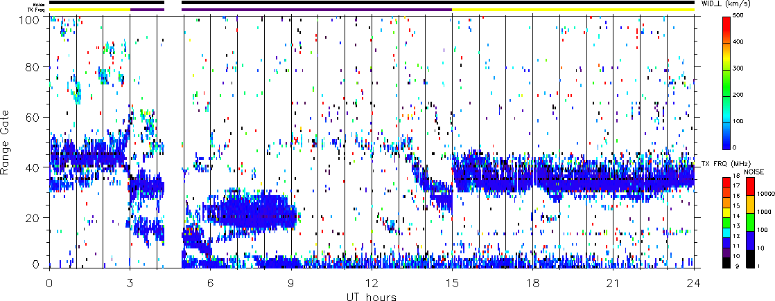This screenshot has height=301, width=775.
Task: Select the 21 tick on the UT hours axis
Action: [613, 283]
